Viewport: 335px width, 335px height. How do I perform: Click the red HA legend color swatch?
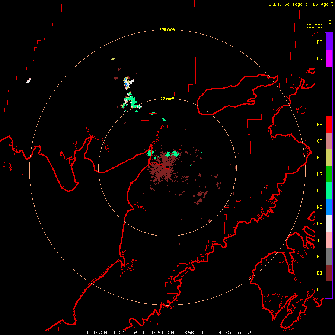(x=329, y=124)
